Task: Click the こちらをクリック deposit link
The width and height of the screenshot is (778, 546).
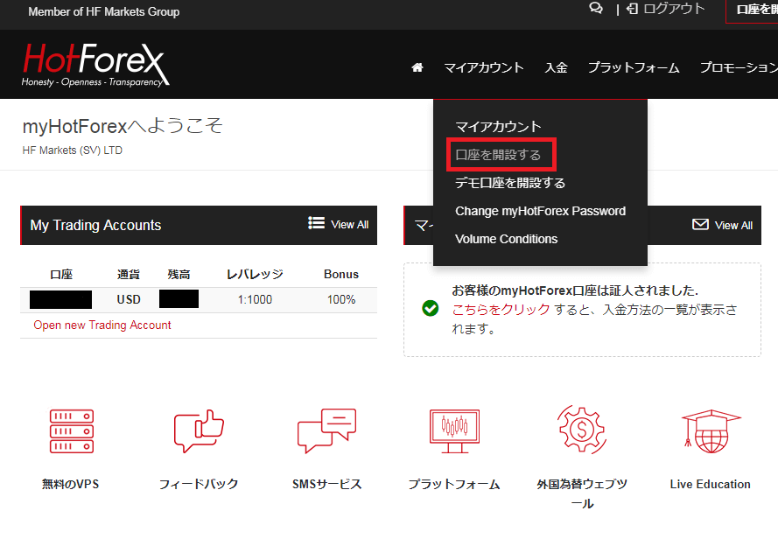Action: [501, 310]
